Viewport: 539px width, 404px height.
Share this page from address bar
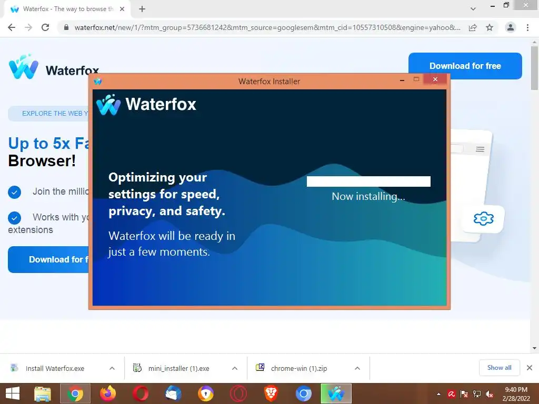click(x=473, y=27)
